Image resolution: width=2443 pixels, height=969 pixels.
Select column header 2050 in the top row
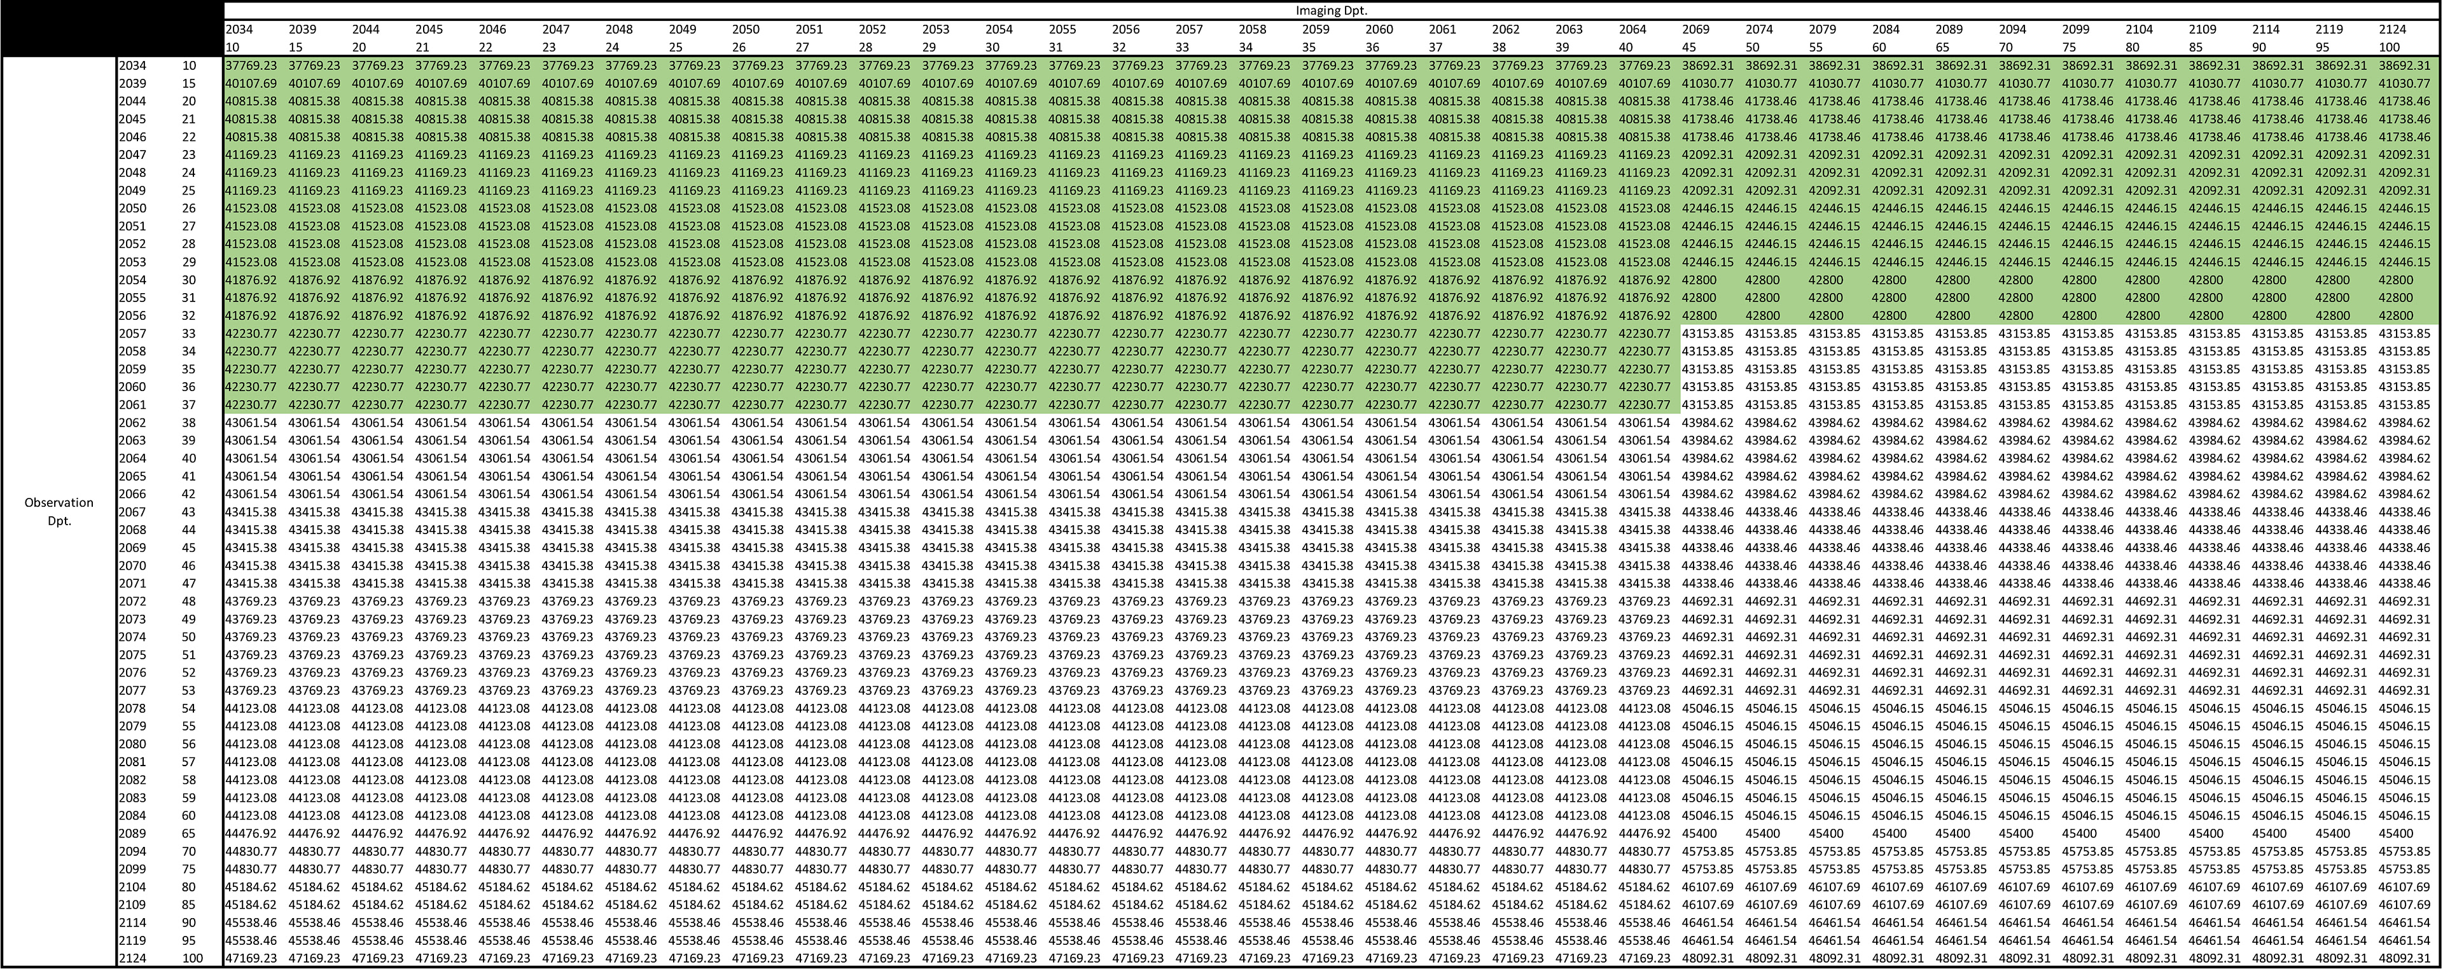[x=746, y=29]
